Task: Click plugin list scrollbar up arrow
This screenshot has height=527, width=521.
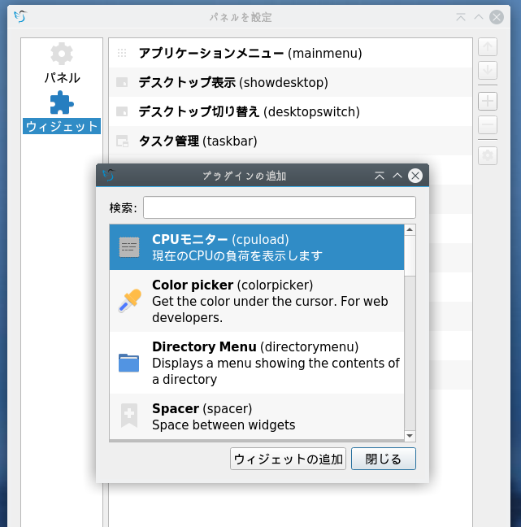Action: [x=410, y=230]
